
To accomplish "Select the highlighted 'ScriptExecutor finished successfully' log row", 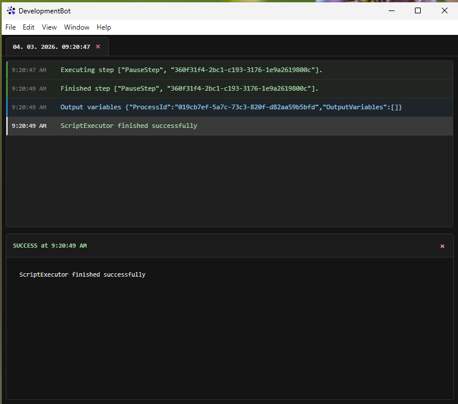I will coord(129,126).
